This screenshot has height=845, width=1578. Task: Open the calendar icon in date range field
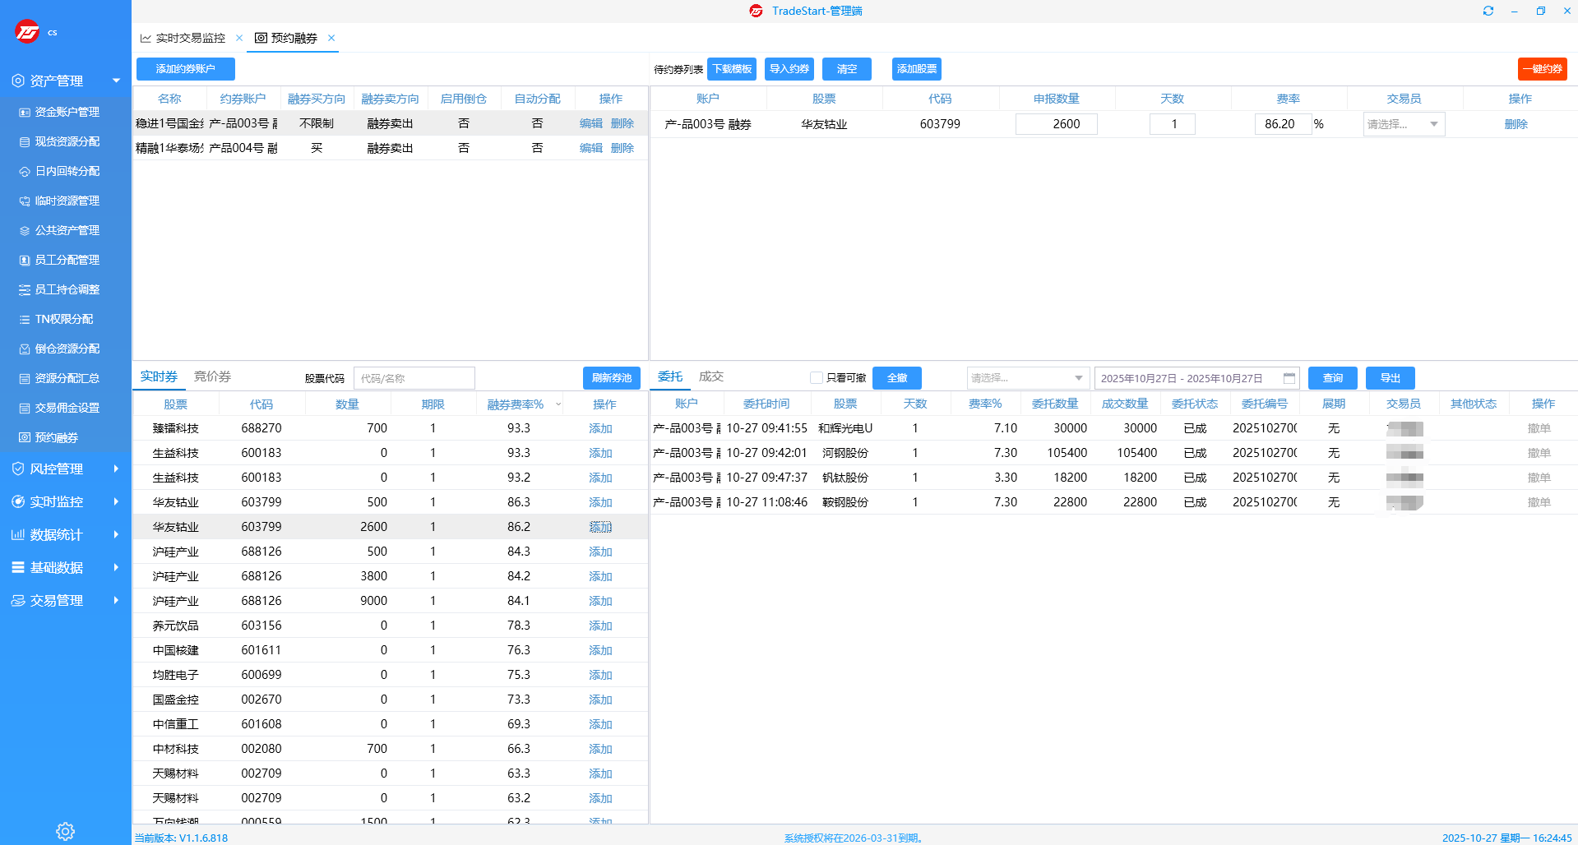tap(1289, 378)
